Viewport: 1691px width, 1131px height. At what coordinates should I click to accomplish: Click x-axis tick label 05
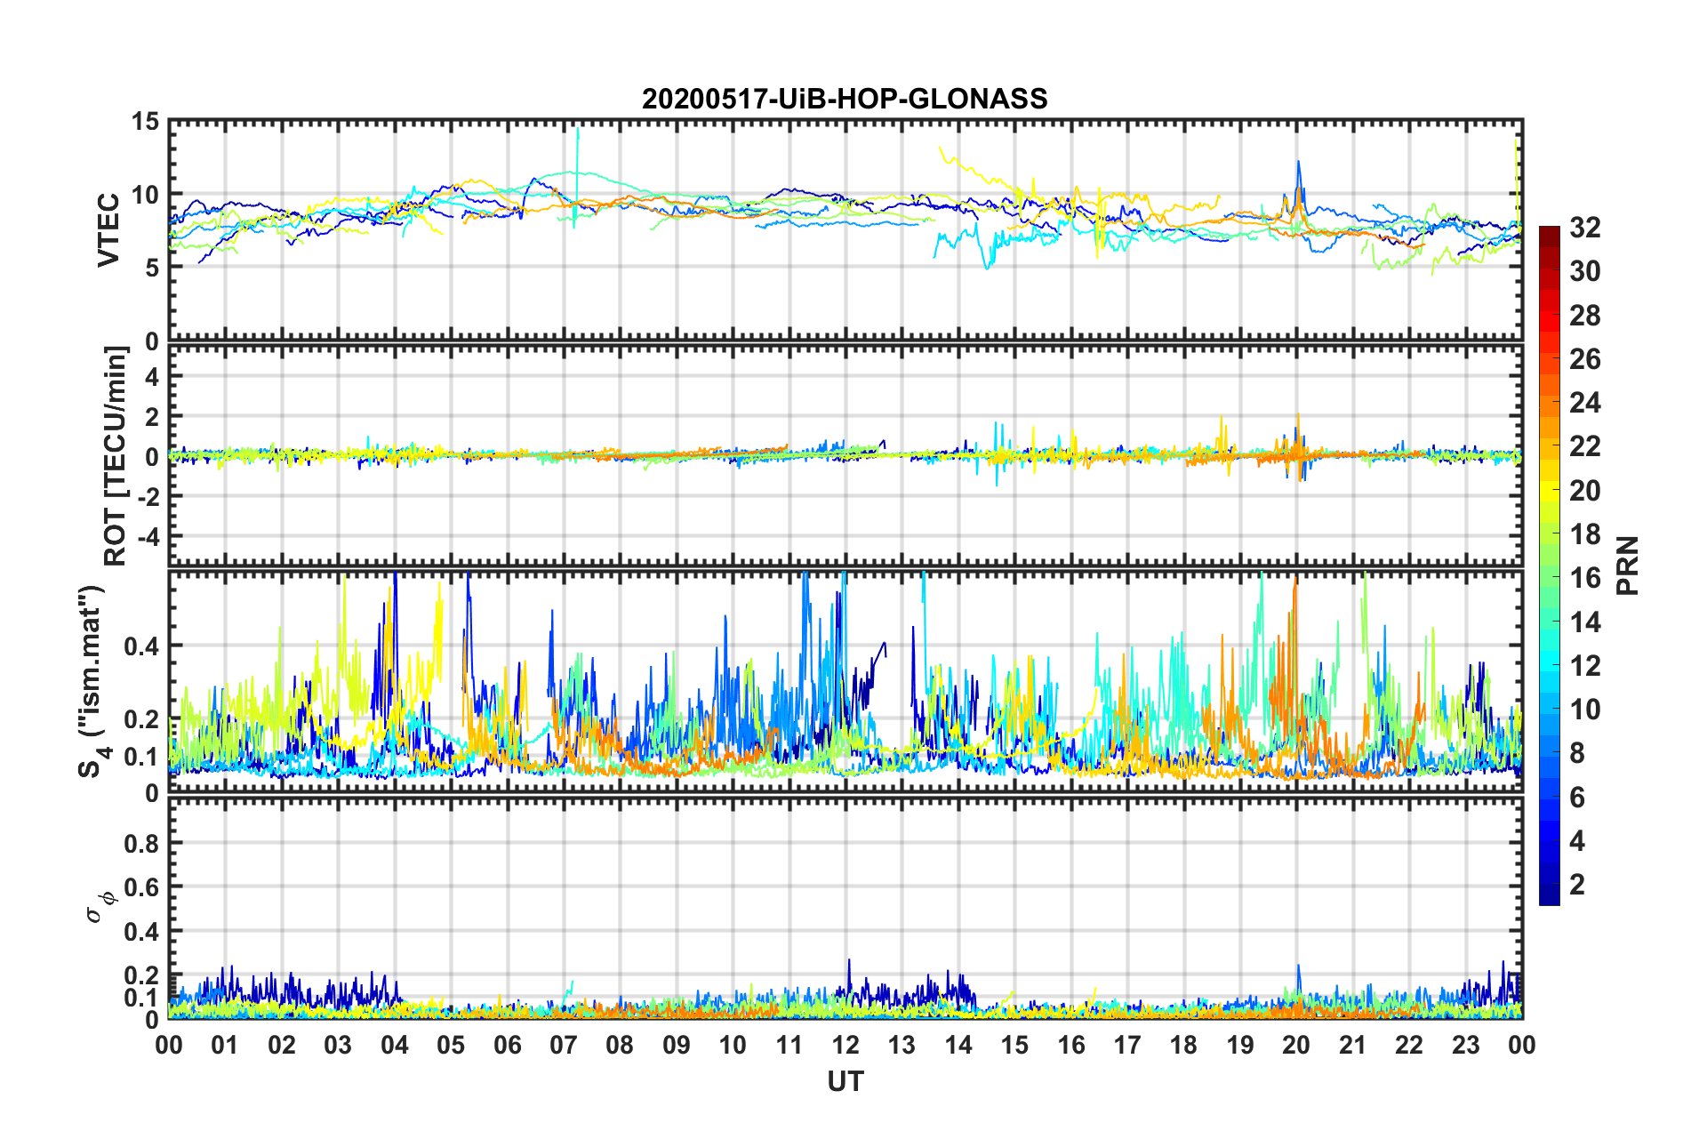coord(451,1045)
